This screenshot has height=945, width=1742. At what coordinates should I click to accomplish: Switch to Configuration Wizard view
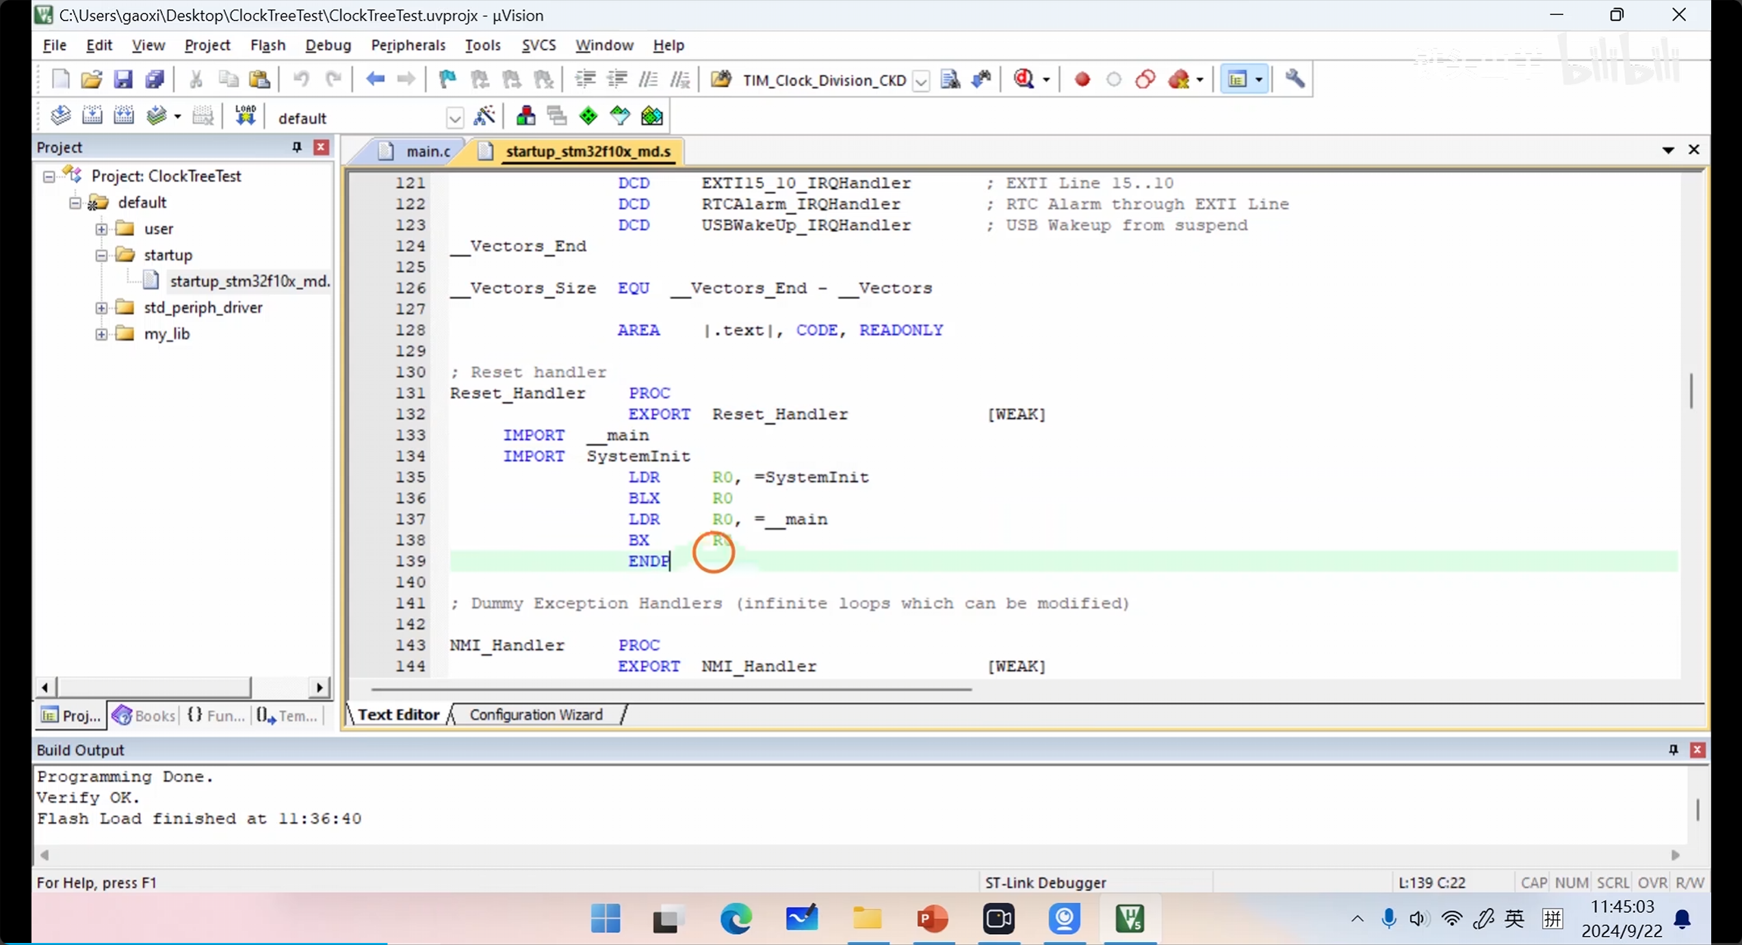(536, 714)
